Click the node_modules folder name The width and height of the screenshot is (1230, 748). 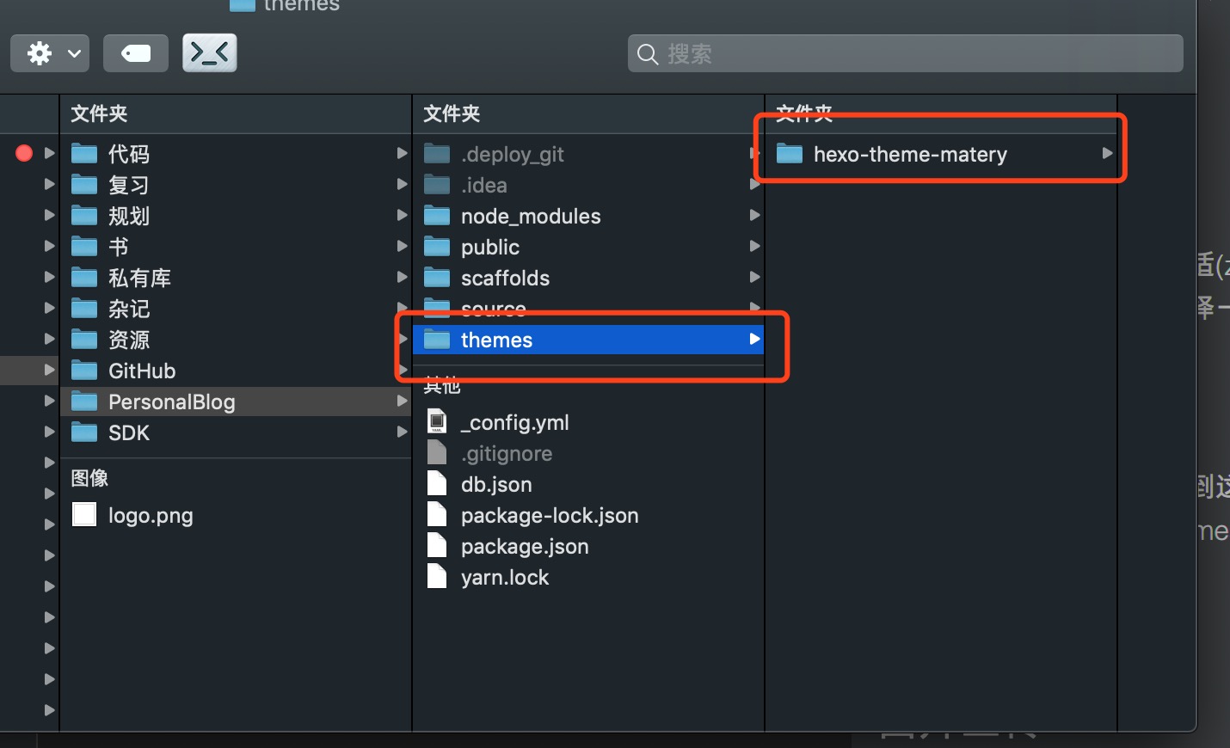coord(531,216)
